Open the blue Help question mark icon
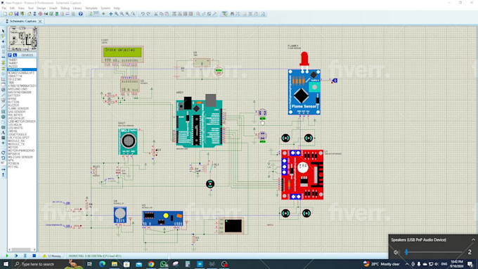This screenshot has height=269, width=478. coord(80,14)
